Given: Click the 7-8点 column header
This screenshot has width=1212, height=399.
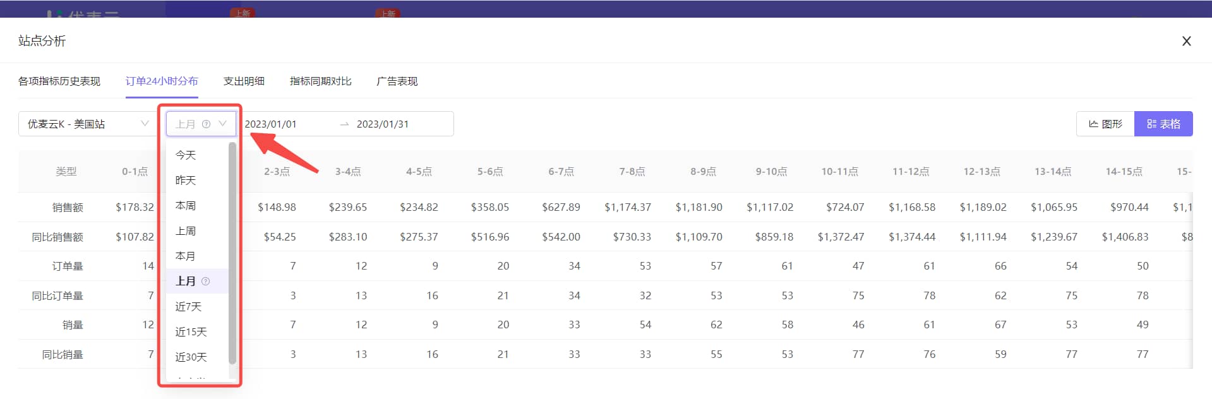Looking at the screenshot, I should 632,172.
